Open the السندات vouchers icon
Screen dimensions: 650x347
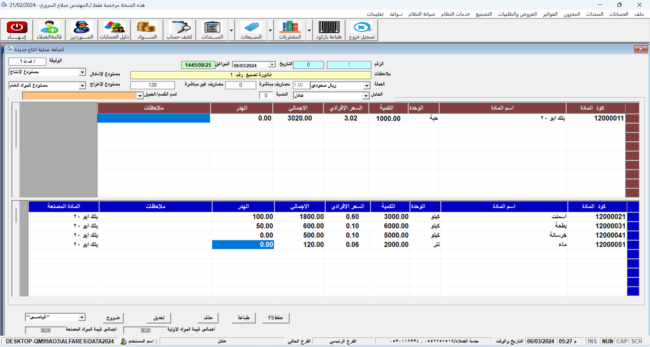[x=212, y=30]
